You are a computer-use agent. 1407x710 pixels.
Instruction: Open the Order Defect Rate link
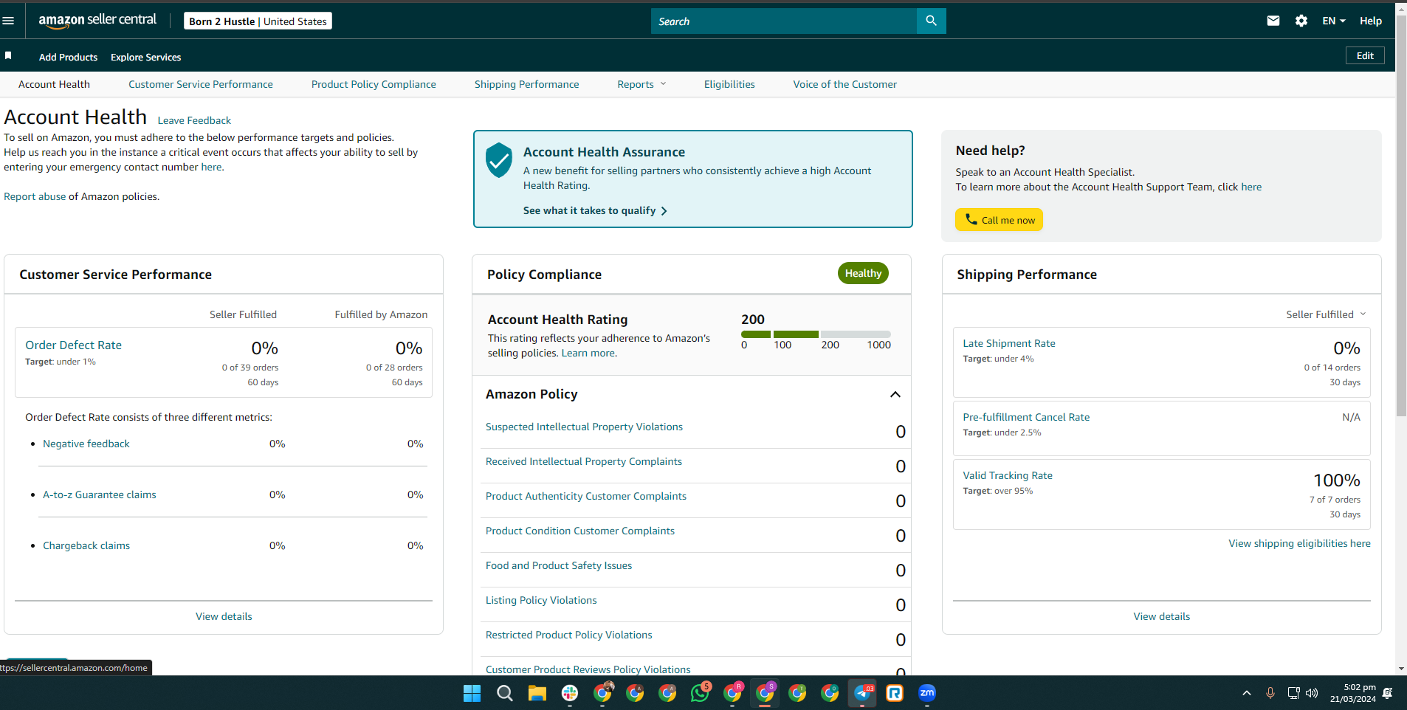click(x=73, y=345)
